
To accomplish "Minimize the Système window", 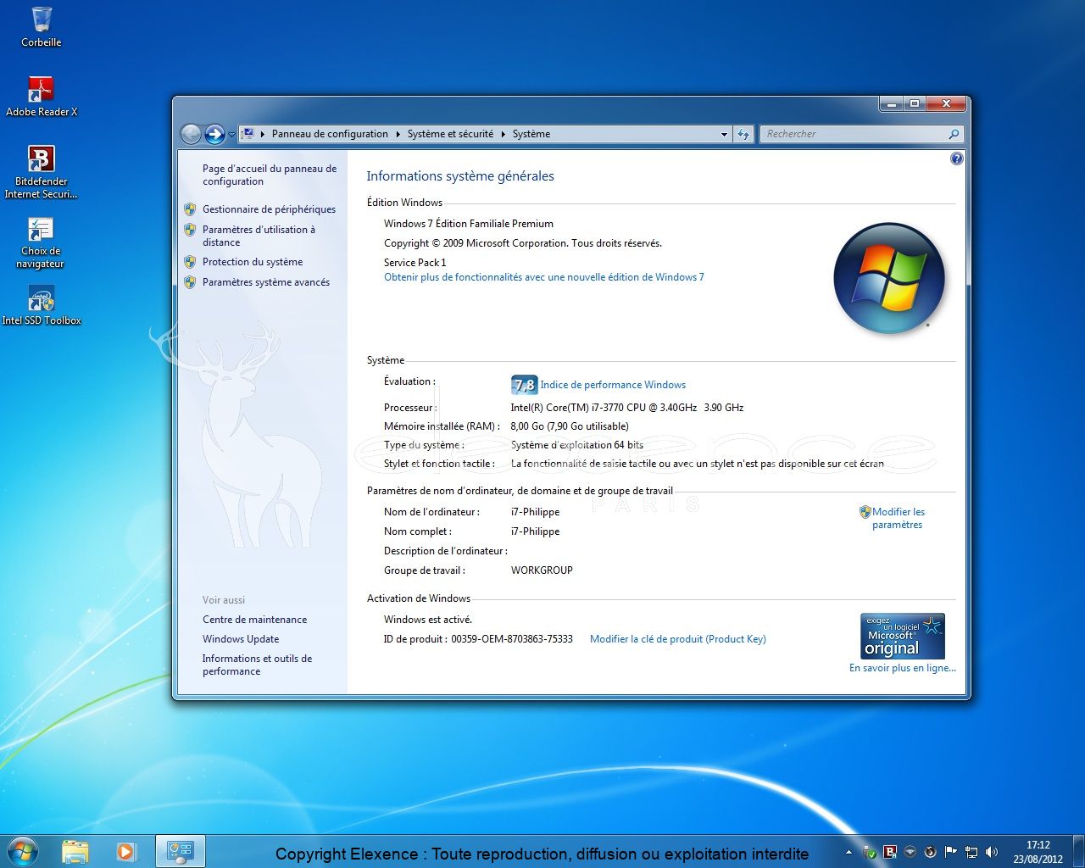I will click(891, 104).
